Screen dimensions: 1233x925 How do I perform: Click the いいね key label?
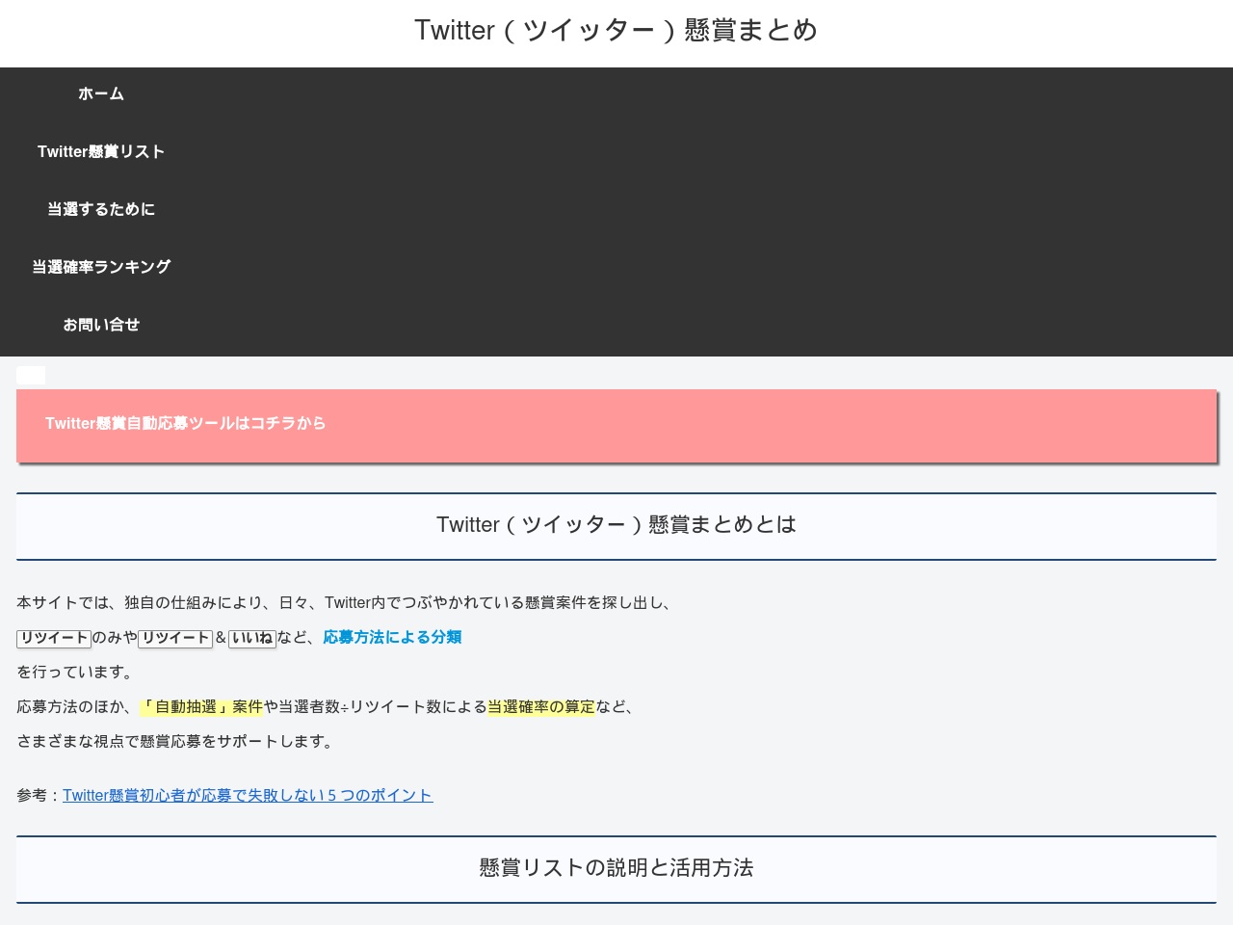pos(252,638)
